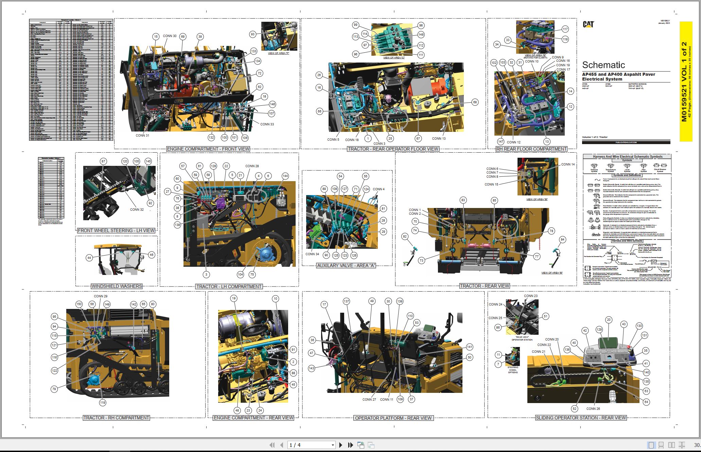Click the 'CONN 18' label
Viewport: 701px width, 452px height.
point(352,140)
